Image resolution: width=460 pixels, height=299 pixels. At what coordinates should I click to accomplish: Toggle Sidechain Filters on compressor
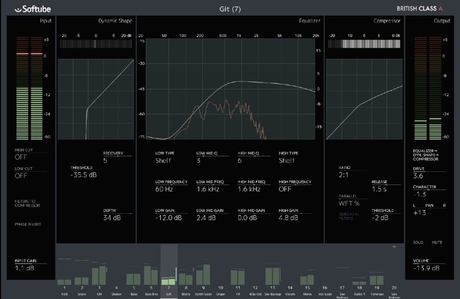348,216
